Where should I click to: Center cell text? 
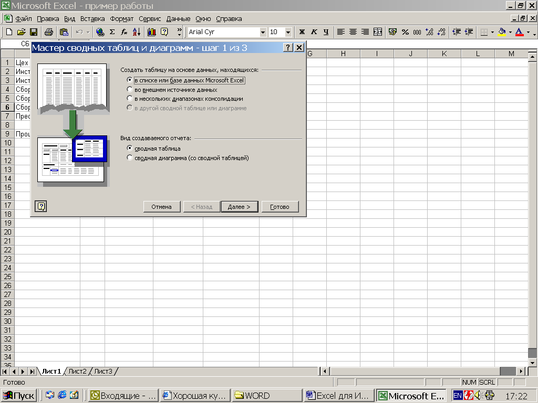coord(353,32)
